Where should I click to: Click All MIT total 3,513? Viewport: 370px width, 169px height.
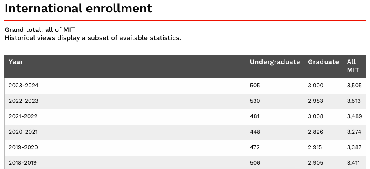pyautogui.click(x=354, y=101)
